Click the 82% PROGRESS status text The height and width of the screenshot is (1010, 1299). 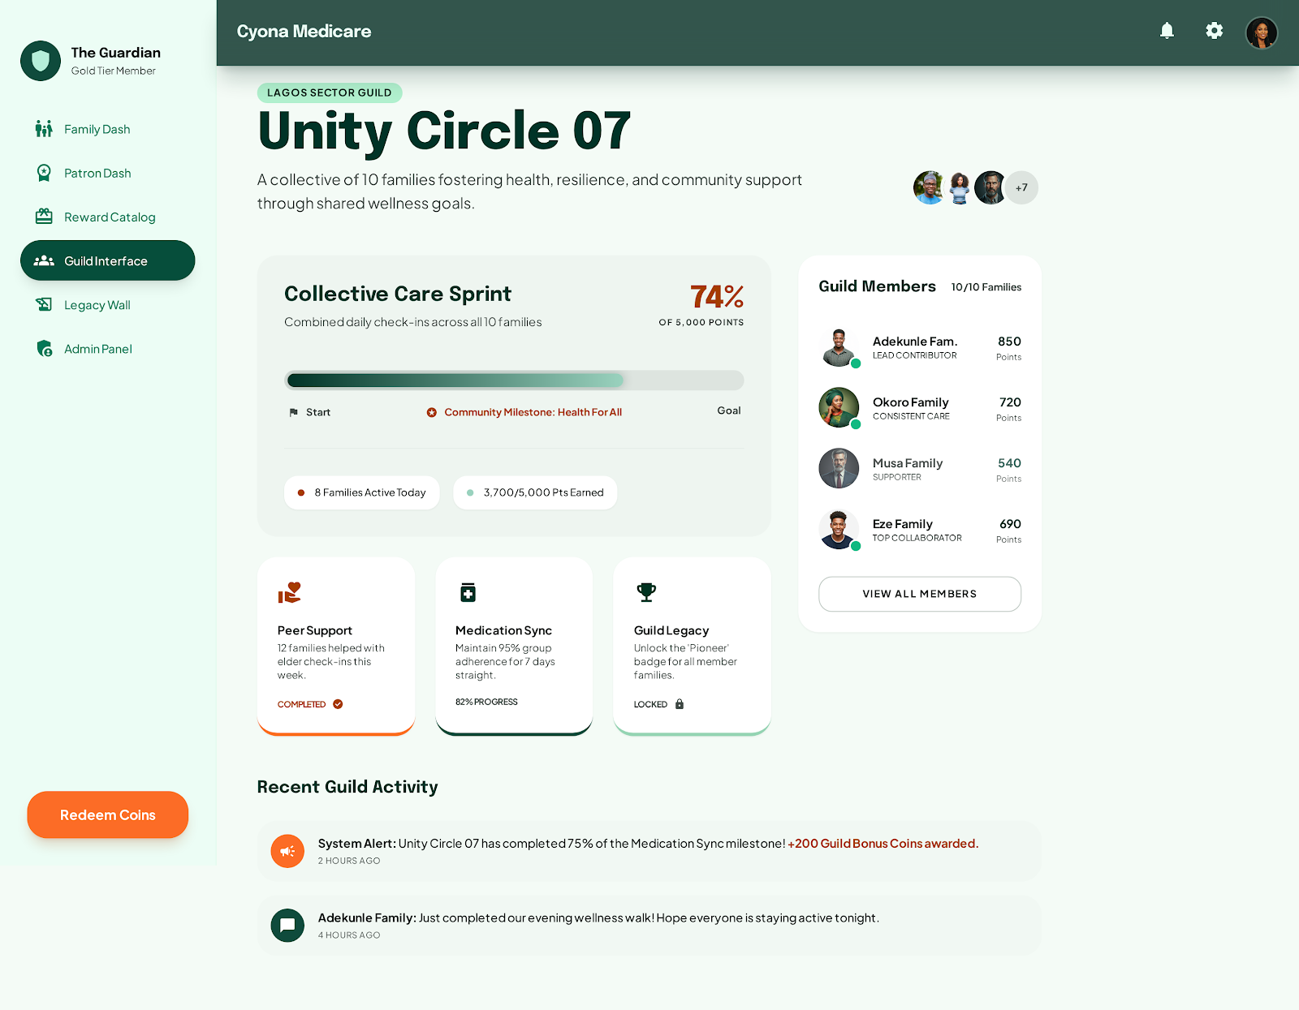click(x=486, y=702)
